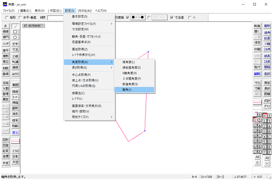
Task: Click the 印刷 print button
Action: pos(257,49)
